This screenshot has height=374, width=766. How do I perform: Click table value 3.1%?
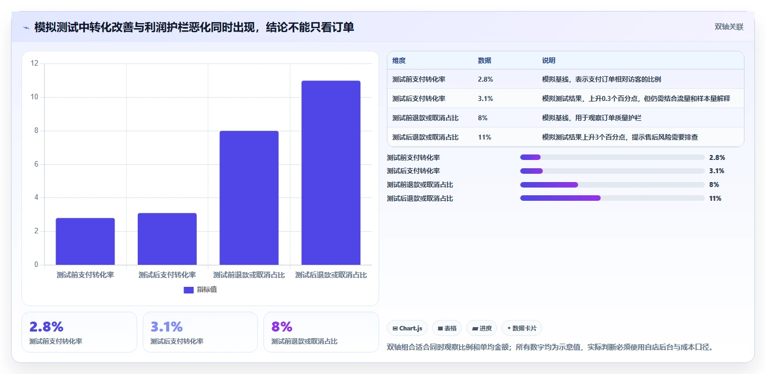(486, 99)
